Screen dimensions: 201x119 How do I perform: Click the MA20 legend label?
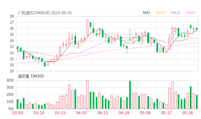point(176,13)
